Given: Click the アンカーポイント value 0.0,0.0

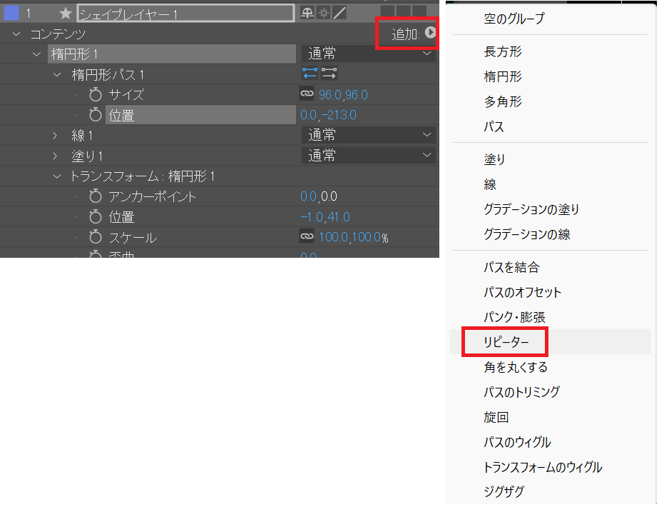Looking at the screenshot, I should (319, 196).
